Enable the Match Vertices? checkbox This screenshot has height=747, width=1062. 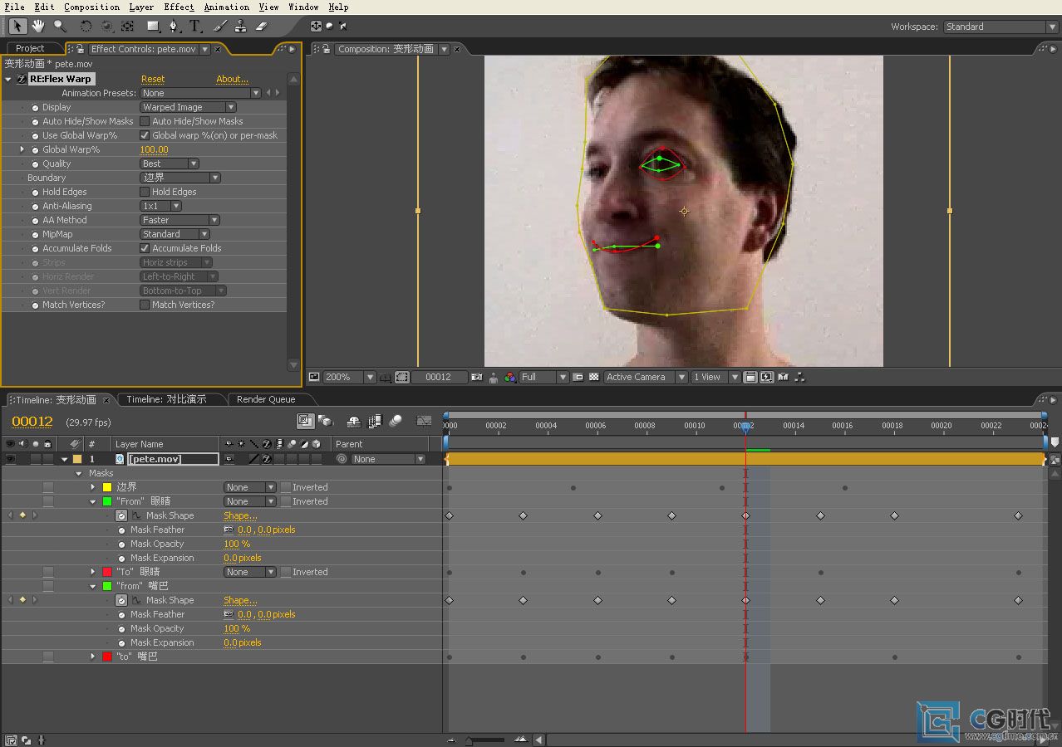coord(145,305)
